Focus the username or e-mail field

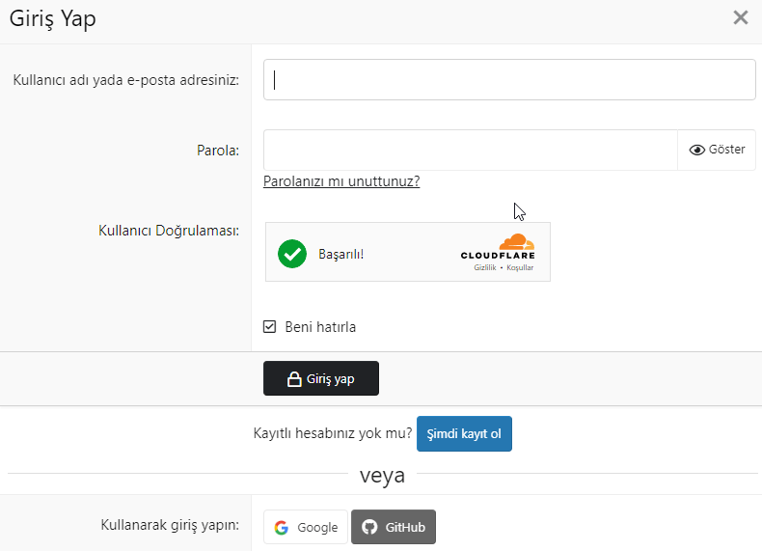[509, 80]
